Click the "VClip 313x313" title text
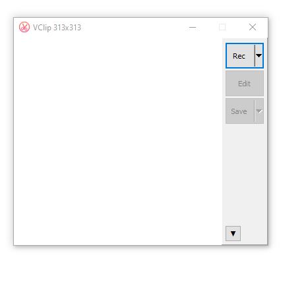The height and width of the screenshot is (305, 308). pos(57,28)
